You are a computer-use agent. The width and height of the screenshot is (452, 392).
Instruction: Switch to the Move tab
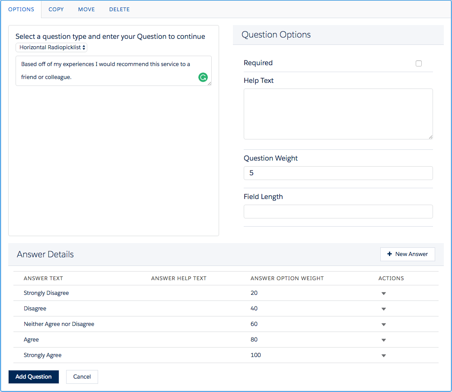pos(86,9)
